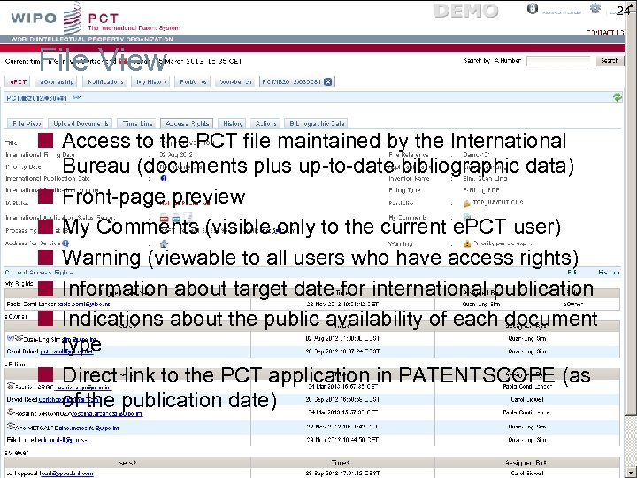Open the settings gear icon in the top header

coord(595,8)
